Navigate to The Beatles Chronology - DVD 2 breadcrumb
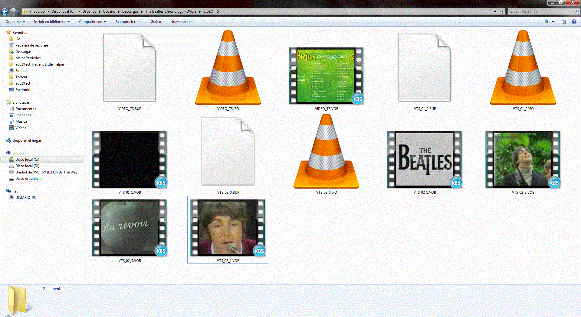This screenshot has width=581, height=317. [x=171, y=11]
